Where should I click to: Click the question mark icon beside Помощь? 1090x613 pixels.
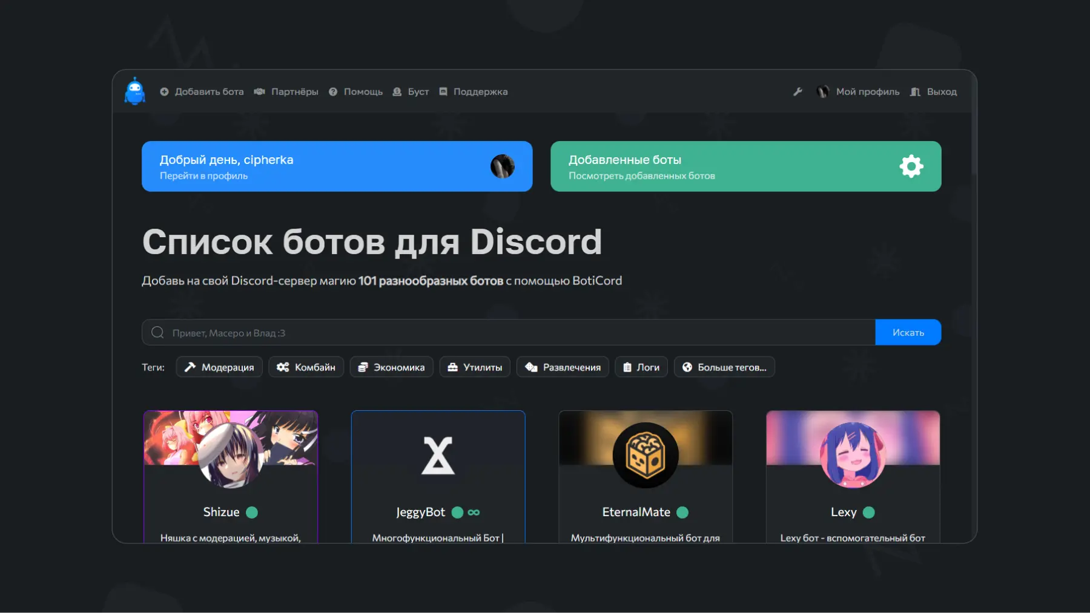point(333,92)
